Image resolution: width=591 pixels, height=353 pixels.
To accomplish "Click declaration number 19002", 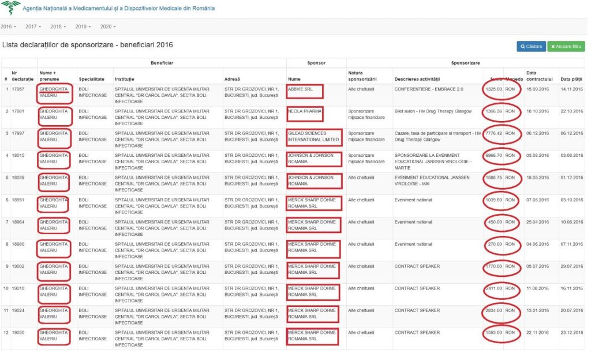I will pos(18,266).
